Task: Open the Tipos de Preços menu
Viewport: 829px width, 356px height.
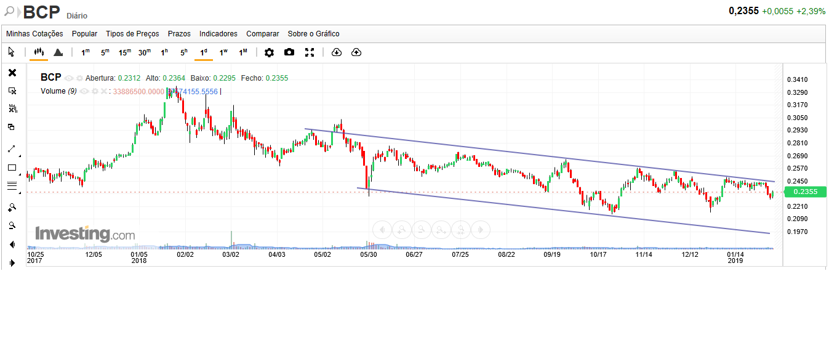Action: click(x=132, y=34)
